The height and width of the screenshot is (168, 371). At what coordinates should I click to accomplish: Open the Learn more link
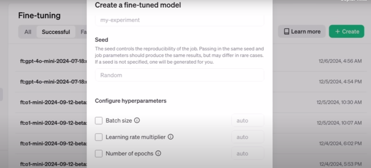tap(302, 32)
